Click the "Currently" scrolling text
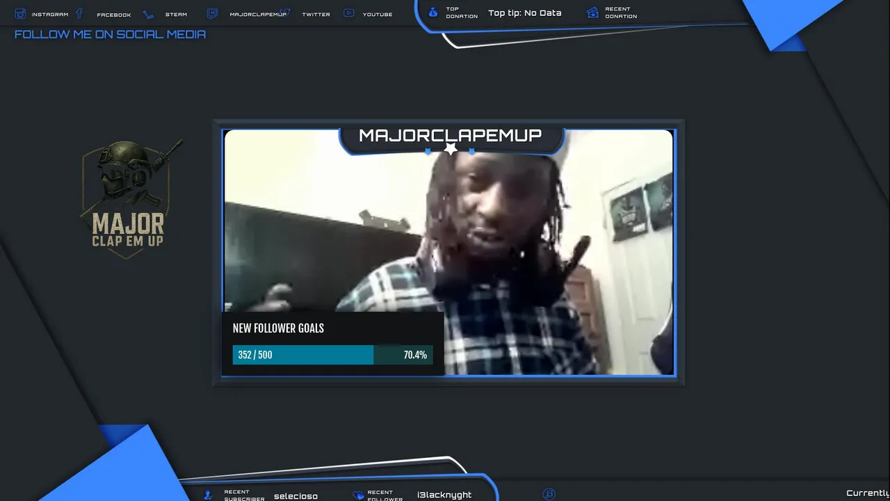Viewport: 890px width, 501px height. 868,493
